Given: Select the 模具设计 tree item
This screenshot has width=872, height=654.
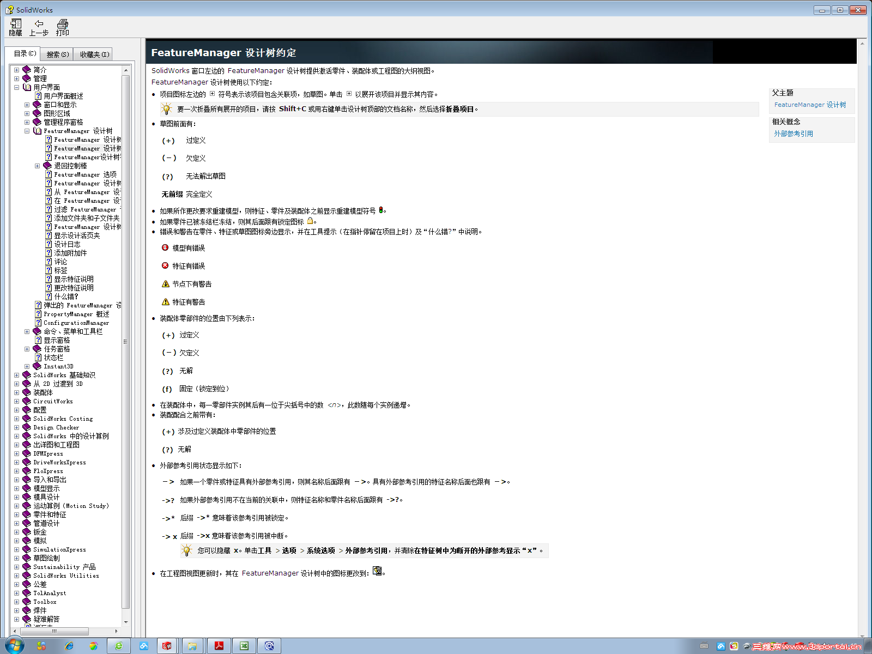Looking at the screenshot, I should tap(46, 497).
